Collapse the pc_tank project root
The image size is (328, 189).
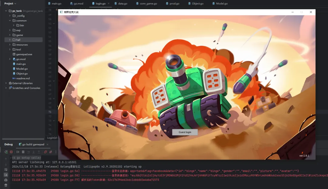[x=6, y=11]
